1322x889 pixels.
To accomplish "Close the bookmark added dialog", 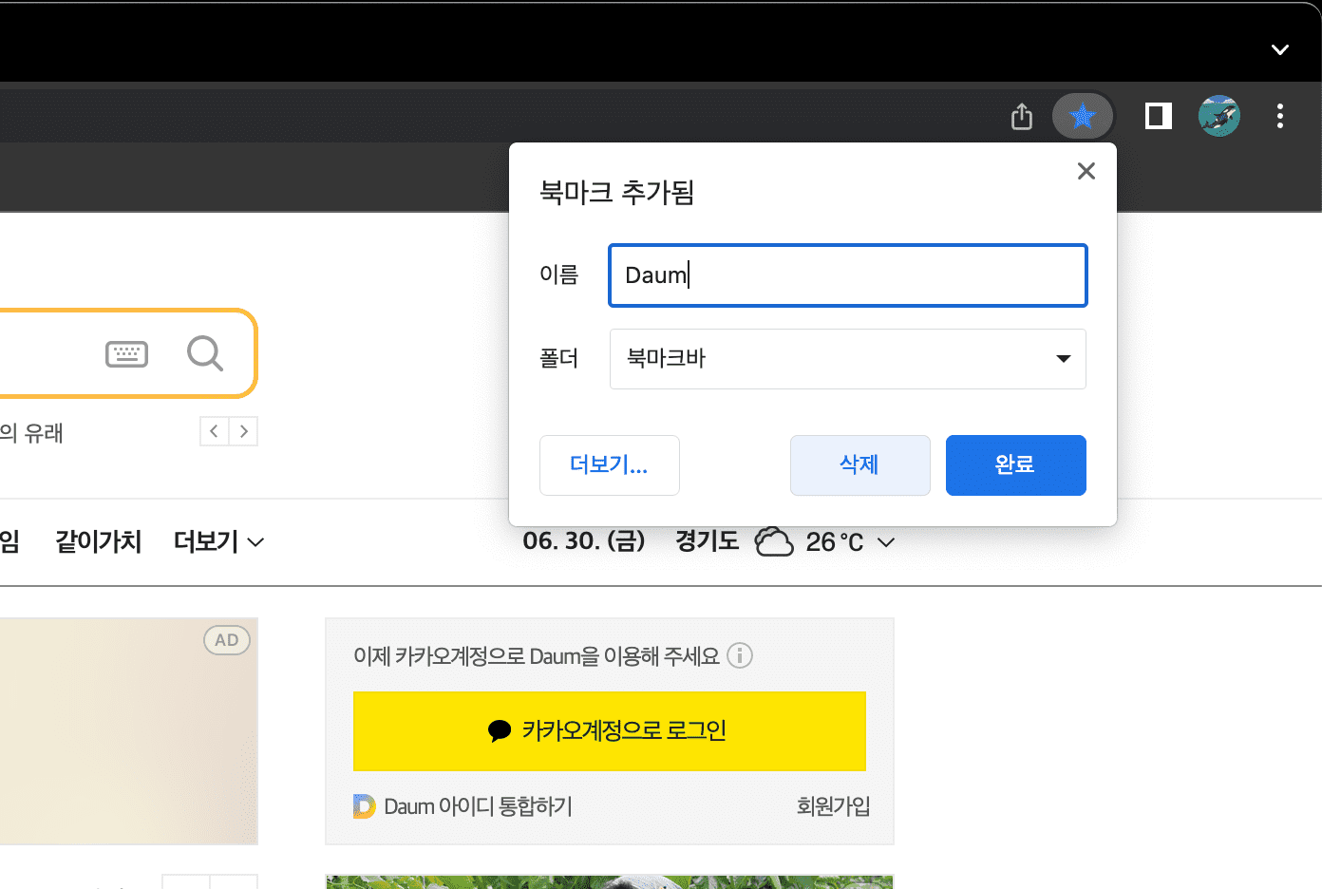I will pos(1086,171).
